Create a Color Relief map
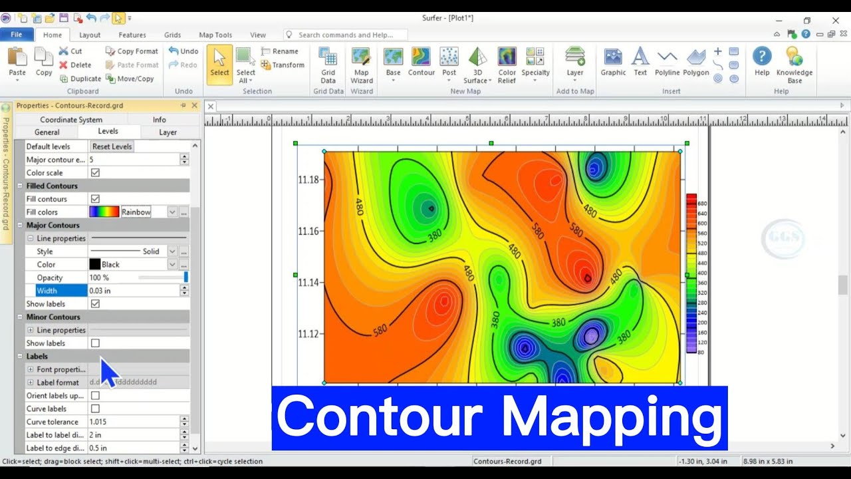851x479 pixels. coord(507,65)
